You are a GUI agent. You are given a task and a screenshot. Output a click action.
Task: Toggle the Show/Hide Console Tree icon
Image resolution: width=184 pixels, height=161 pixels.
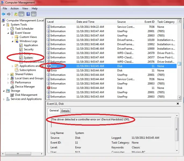click(21, 14)
